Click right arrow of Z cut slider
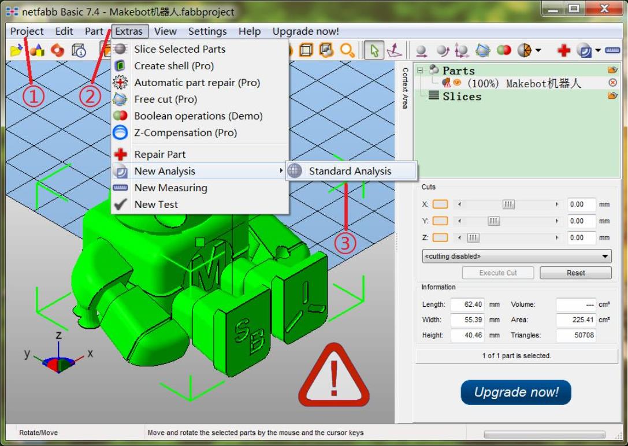 pos(557,237)
